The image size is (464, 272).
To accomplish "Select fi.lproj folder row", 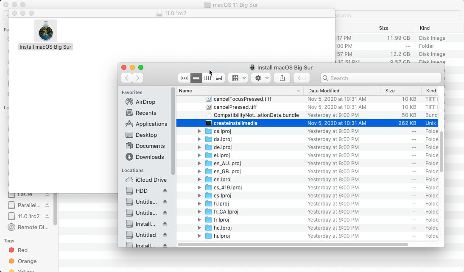I will point(307,204).
